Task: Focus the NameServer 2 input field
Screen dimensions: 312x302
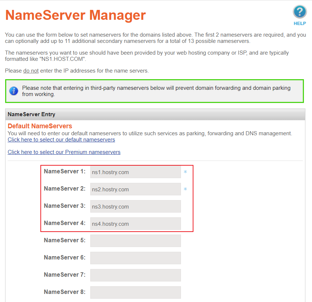Action: tap(135, 189)
